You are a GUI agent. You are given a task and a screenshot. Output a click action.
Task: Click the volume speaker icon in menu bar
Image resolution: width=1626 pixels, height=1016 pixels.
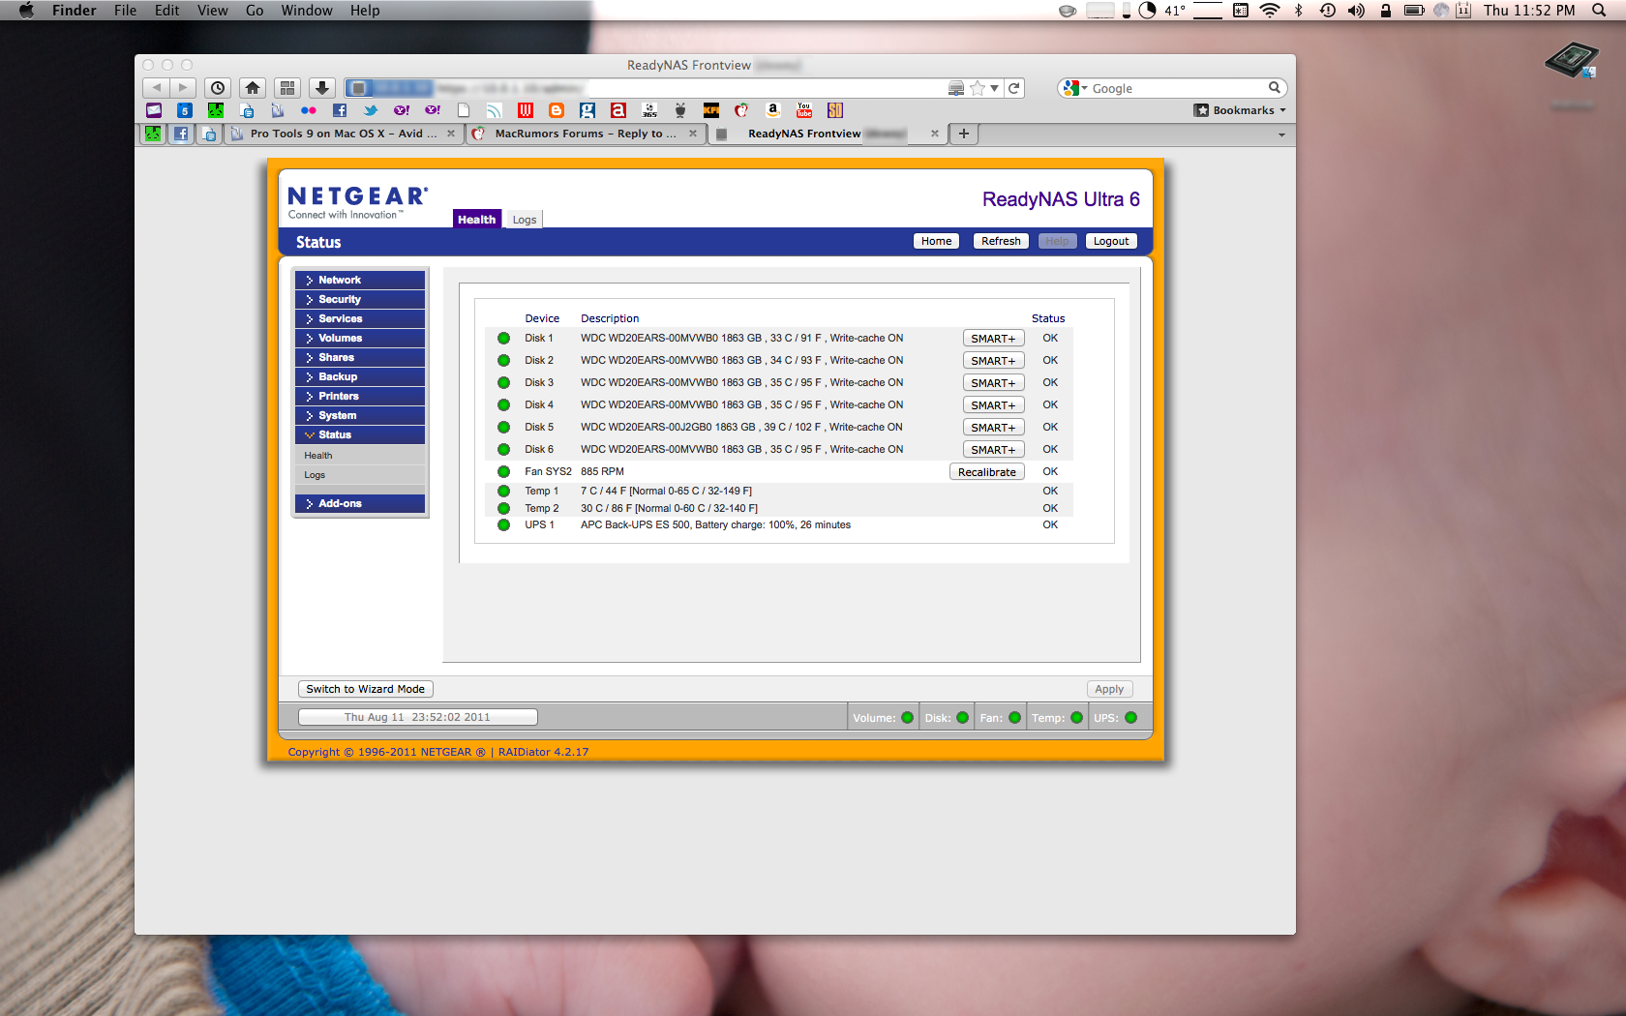pos(1356,11)
